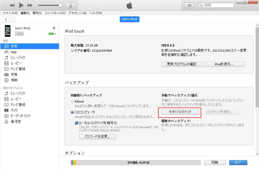
Task: Click the yellow segment of storage bar
Action: (x=75, y=163)
